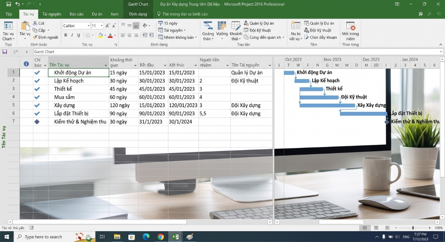Click the Khoảnh thúi table pencil icon
This screenshot has width=445, height=242.
236,26
